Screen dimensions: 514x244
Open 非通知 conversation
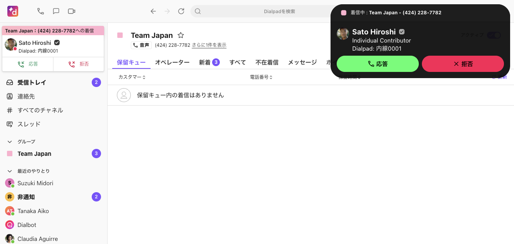(x=53, y=197)
